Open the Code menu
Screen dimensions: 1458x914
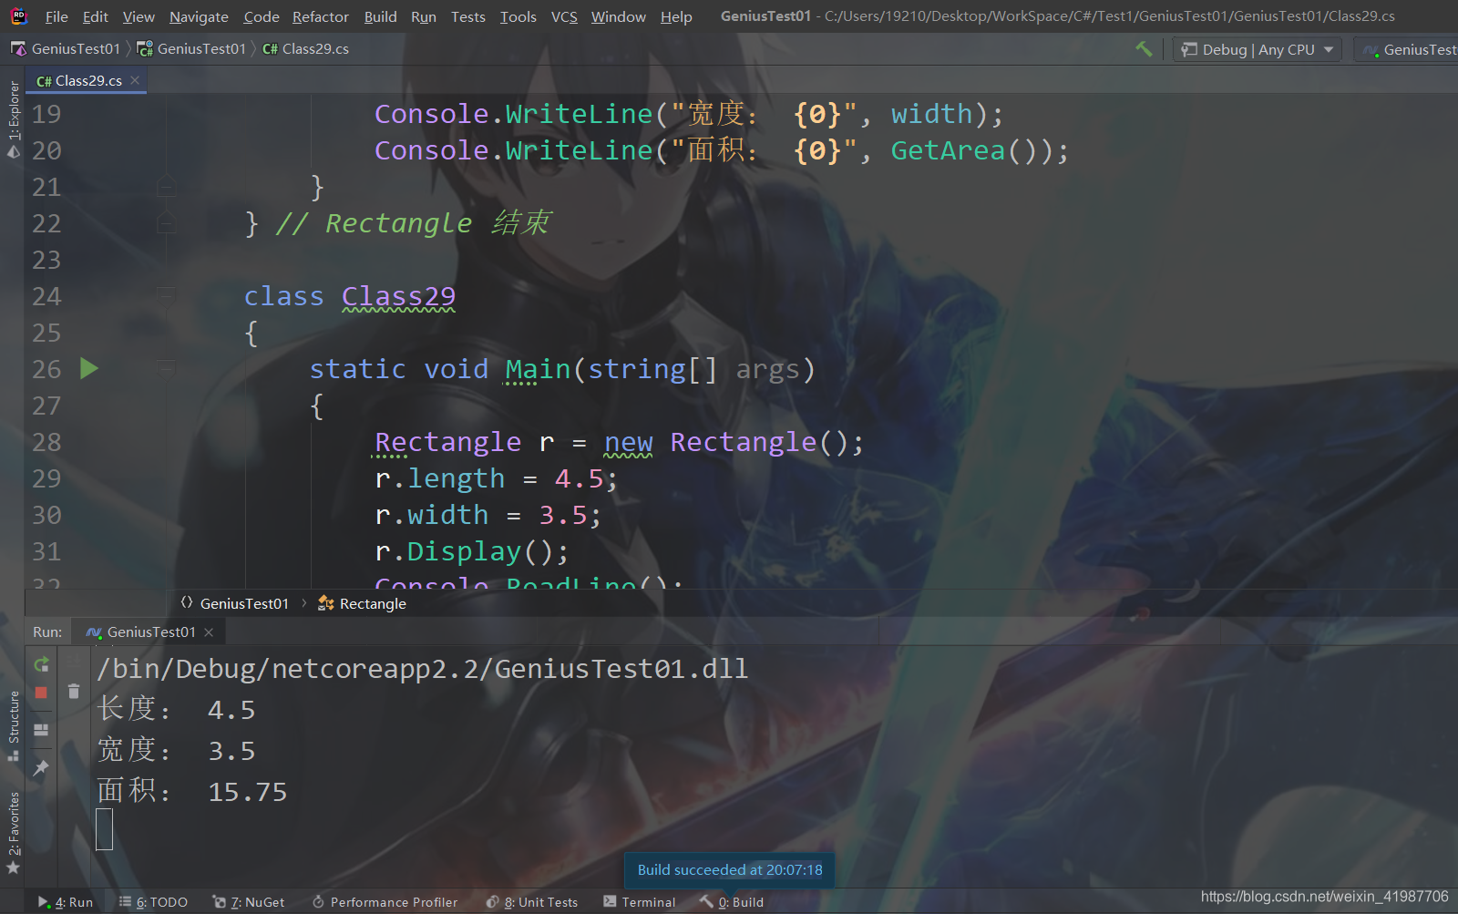(262, 16)
